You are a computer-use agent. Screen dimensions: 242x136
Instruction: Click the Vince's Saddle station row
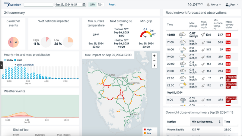(202, 130)
